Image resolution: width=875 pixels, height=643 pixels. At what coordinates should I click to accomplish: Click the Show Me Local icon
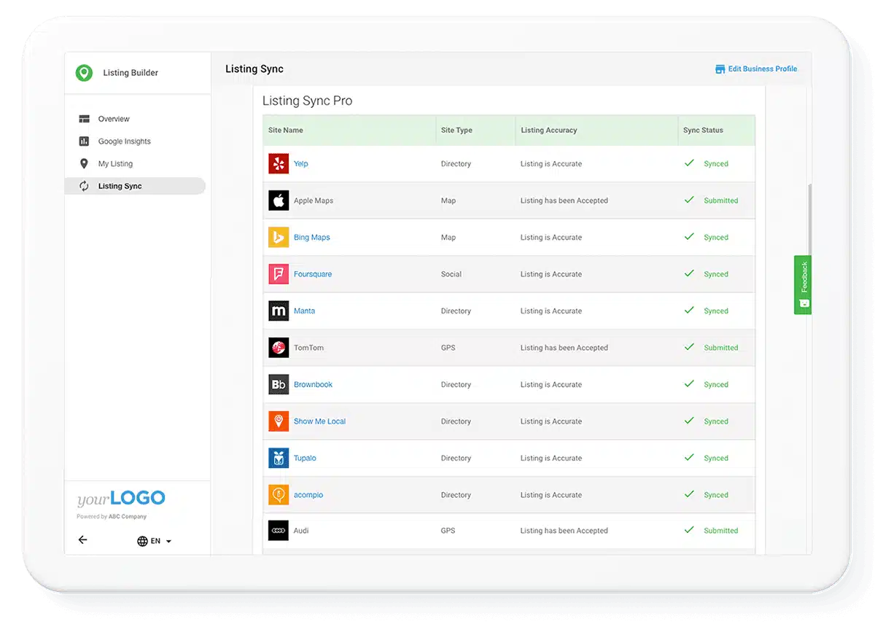pos(279,421)
